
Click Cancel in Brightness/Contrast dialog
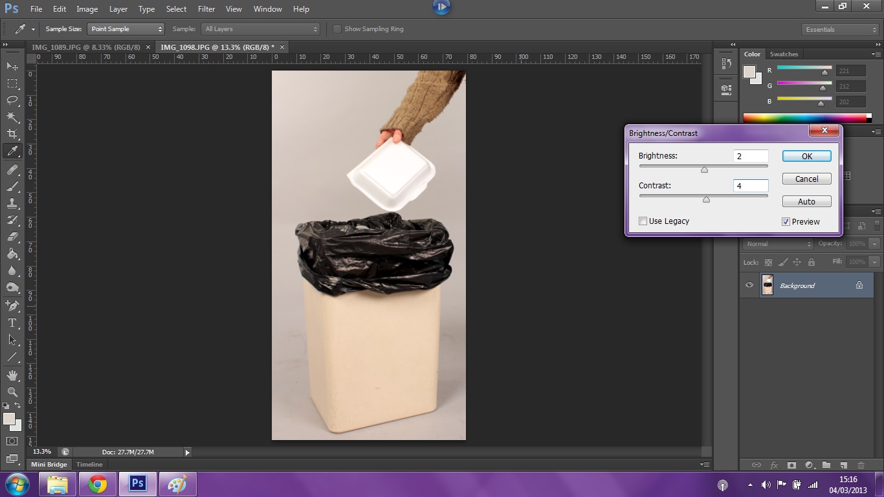point(806,179)
